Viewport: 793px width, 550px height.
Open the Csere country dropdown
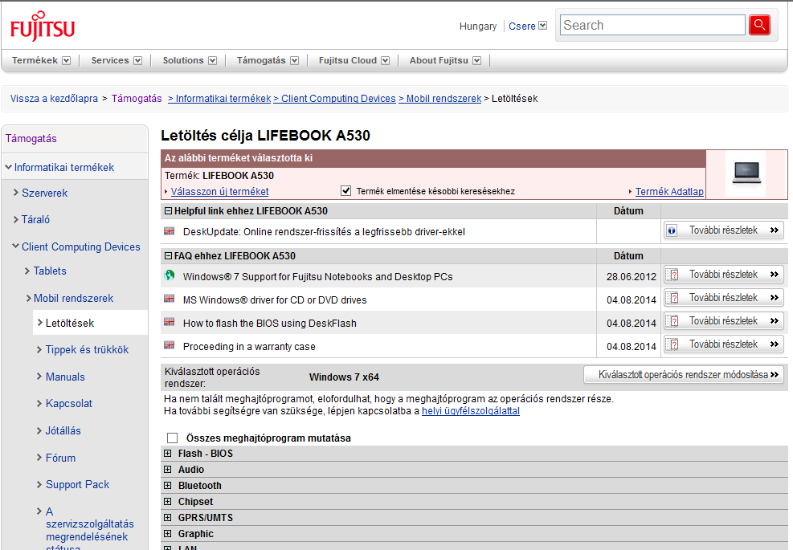(528, 26)
